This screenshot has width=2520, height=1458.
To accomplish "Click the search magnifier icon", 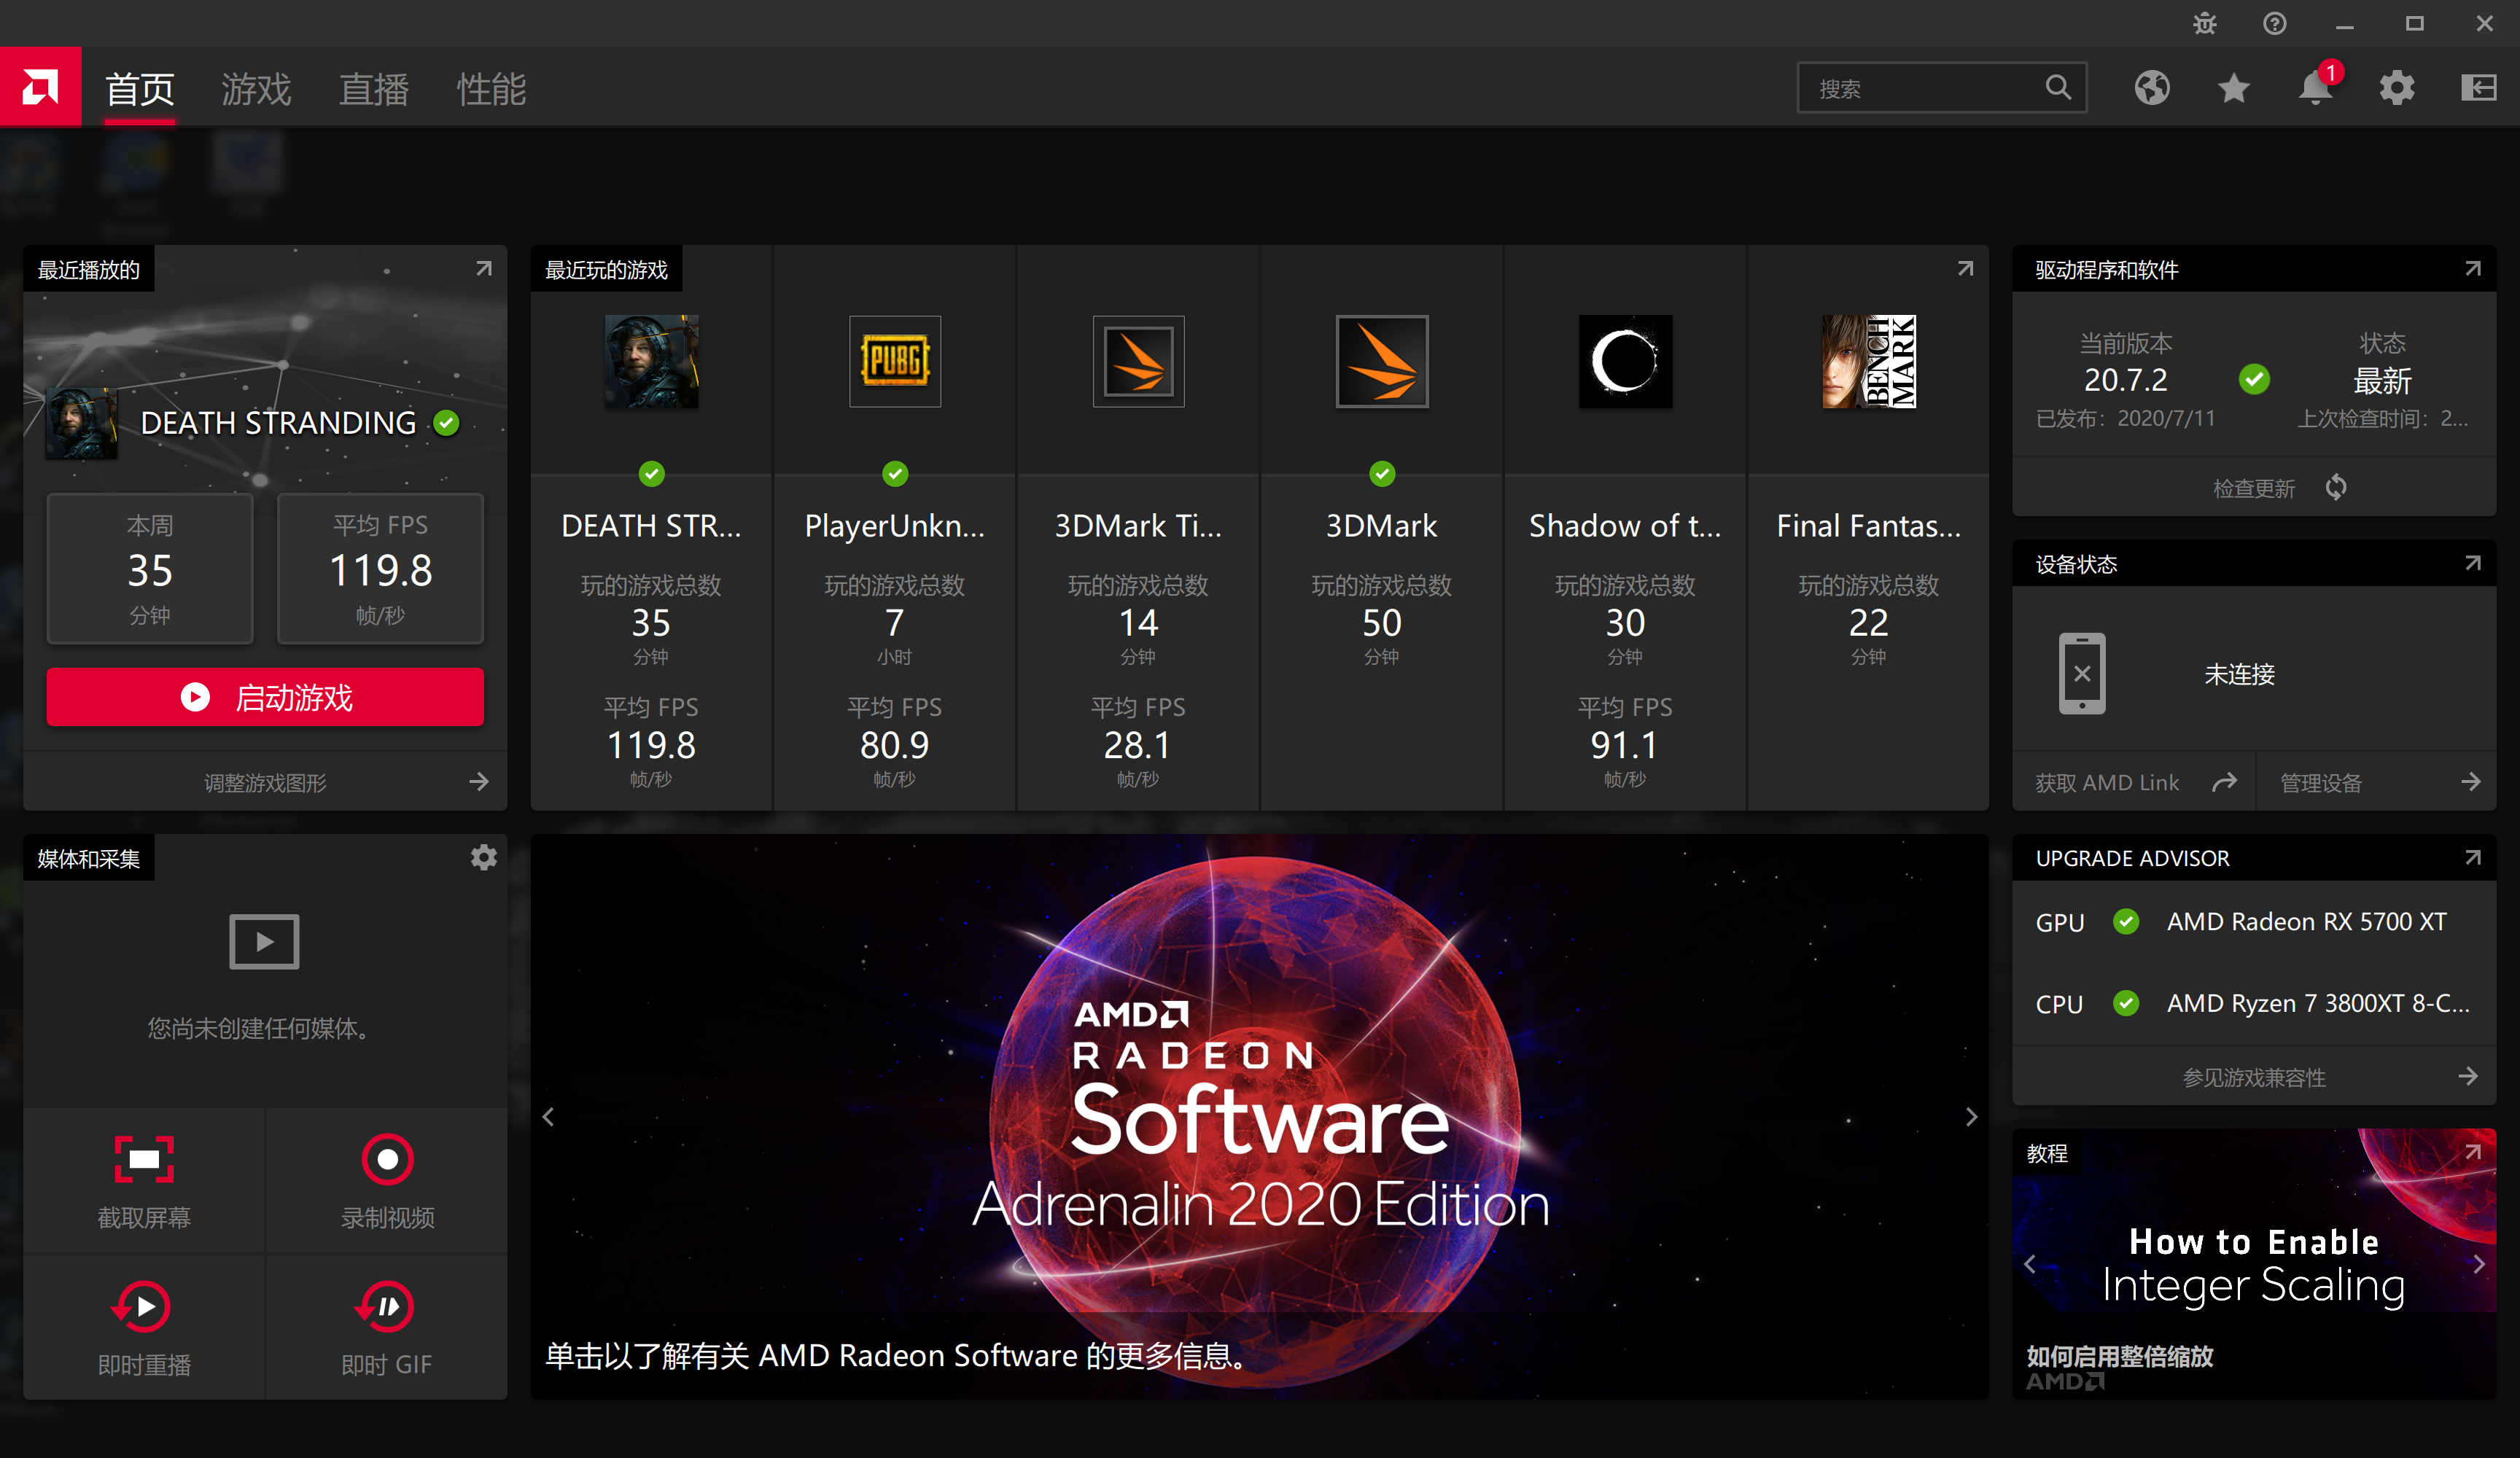I will [x=2057, y=88].
